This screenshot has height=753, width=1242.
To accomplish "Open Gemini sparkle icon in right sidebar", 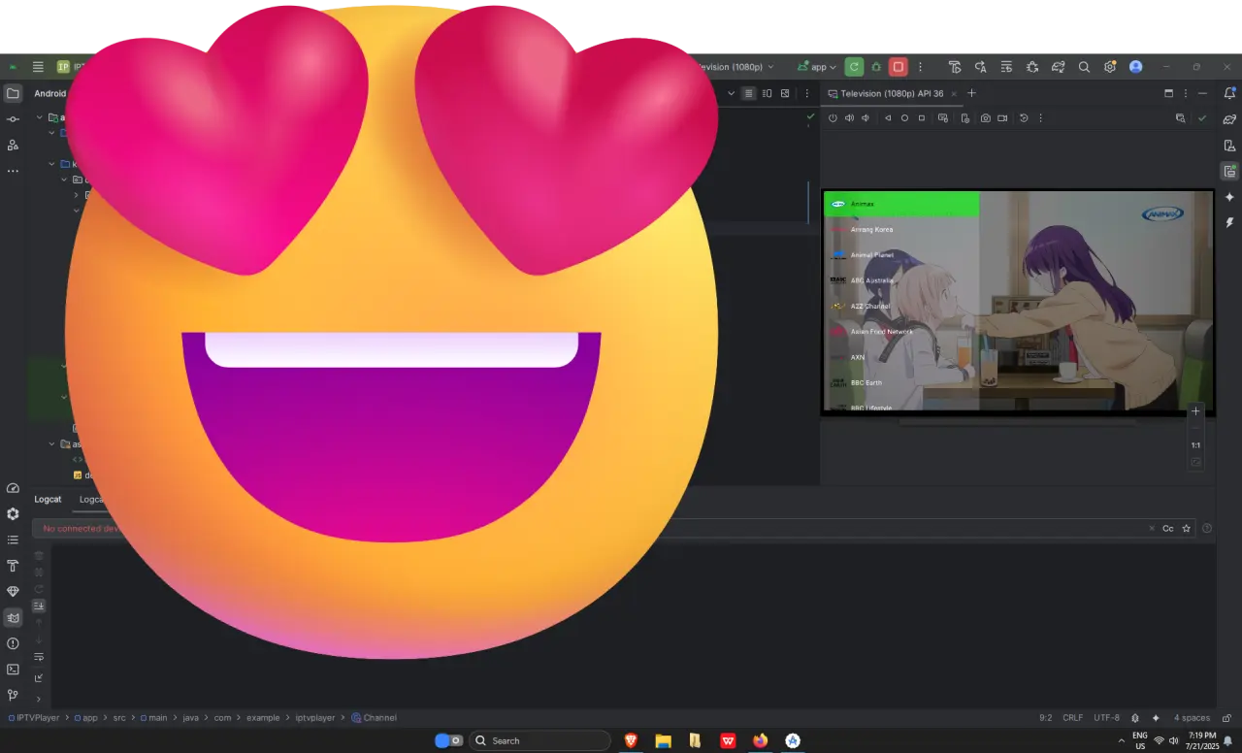I will (x=1229, y=197).
